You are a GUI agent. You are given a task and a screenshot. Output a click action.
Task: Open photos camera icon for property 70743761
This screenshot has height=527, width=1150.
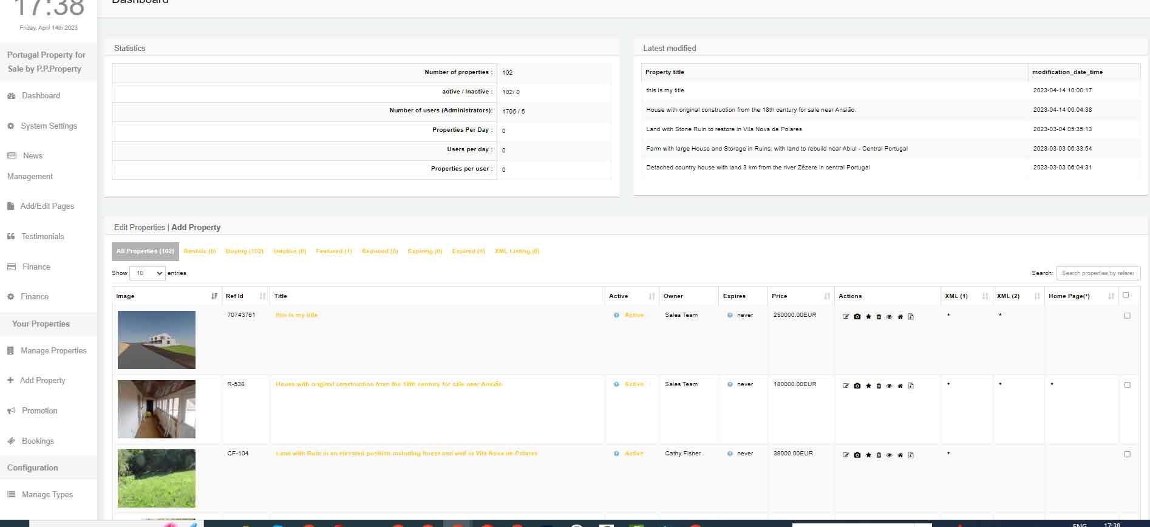click(x=857, y=316)
